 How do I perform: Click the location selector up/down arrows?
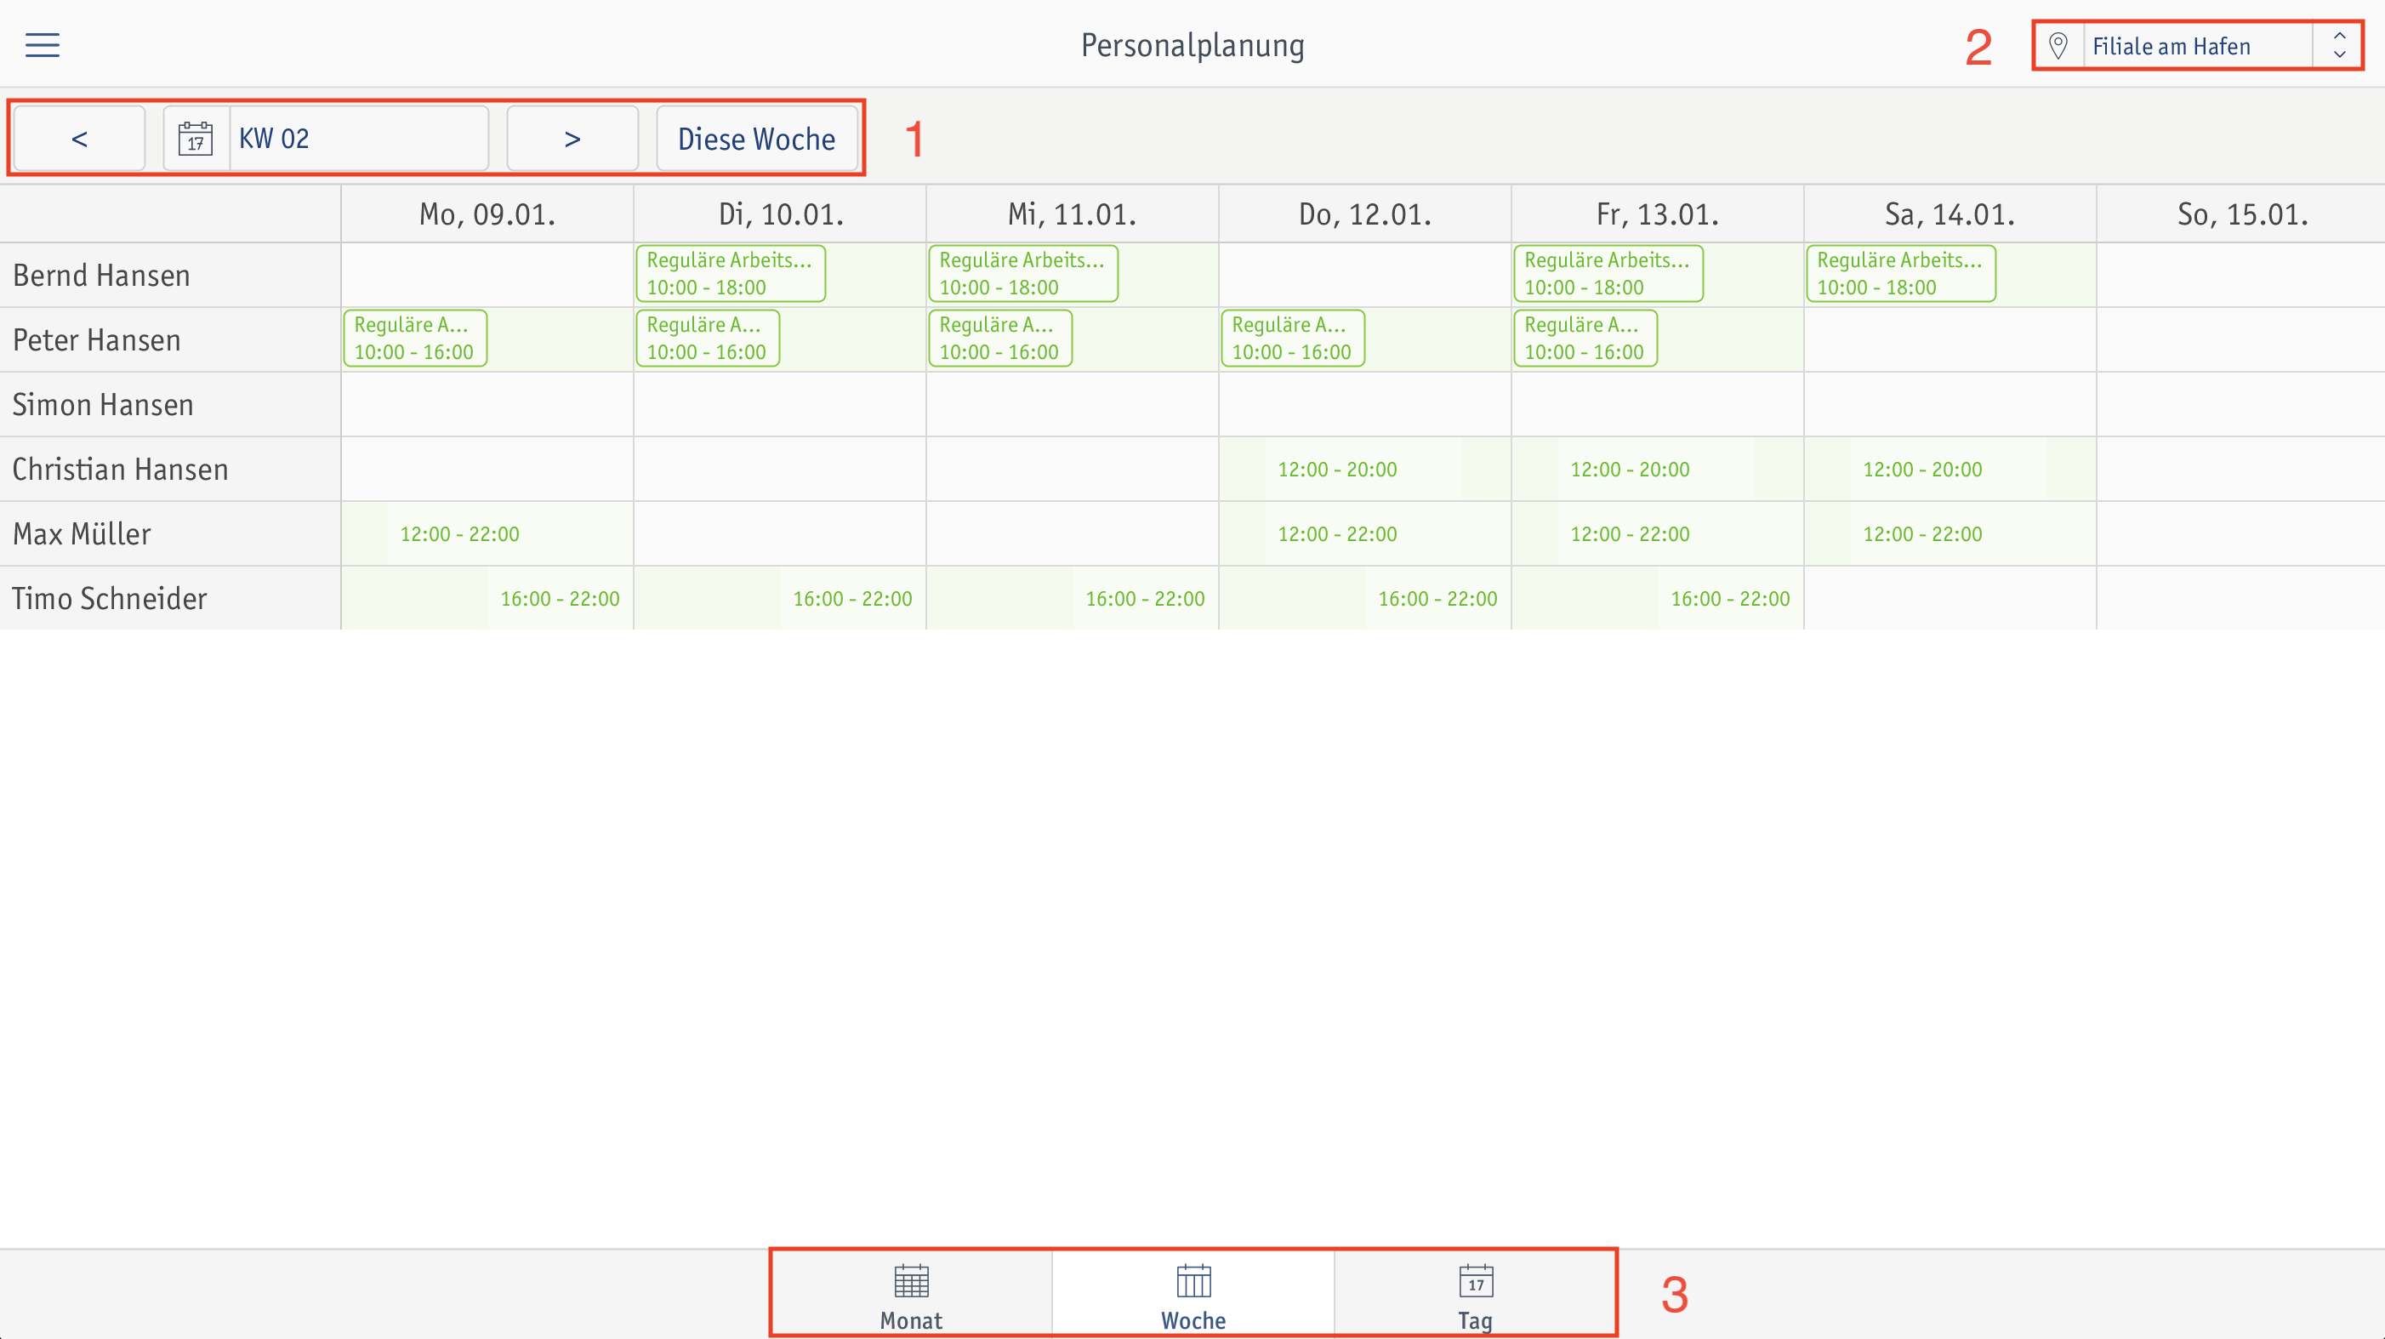pos(2339,45)
